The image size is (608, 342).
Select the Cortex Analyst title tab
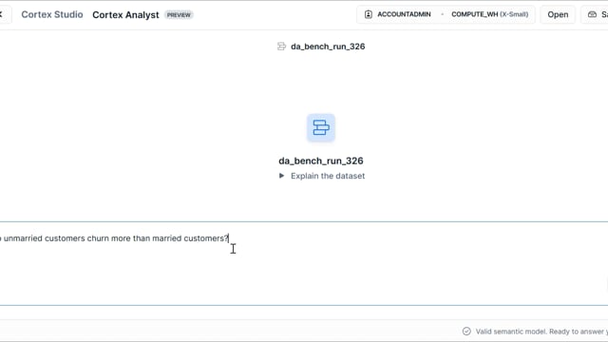tap(125, 15)
